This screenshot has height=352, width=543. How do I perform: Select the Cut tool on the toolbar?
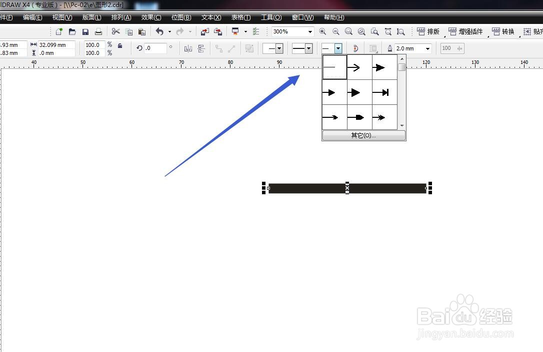click(115, 31)
